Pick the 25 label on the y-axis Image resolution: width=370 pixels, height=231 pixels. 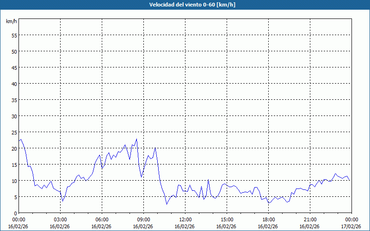pyautogui.click(x=14, y=132)
